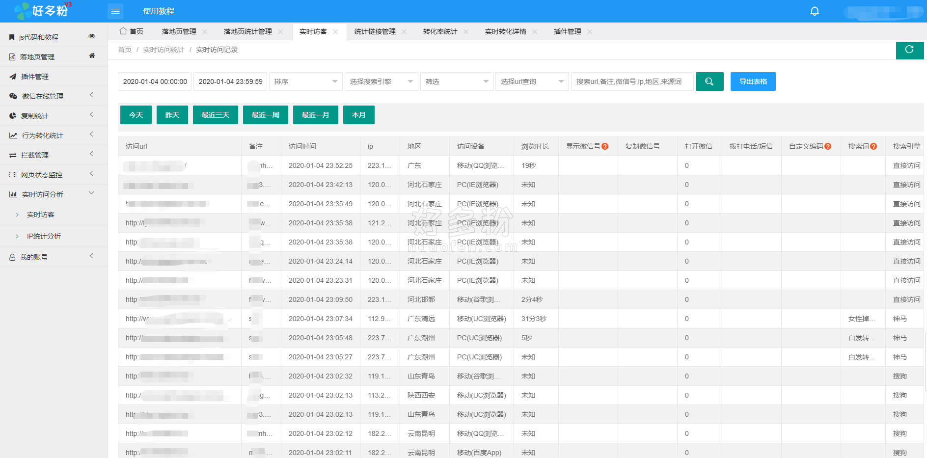Click the notification bell icon
This screenshot has height=458, width=927.
point(815,11)
